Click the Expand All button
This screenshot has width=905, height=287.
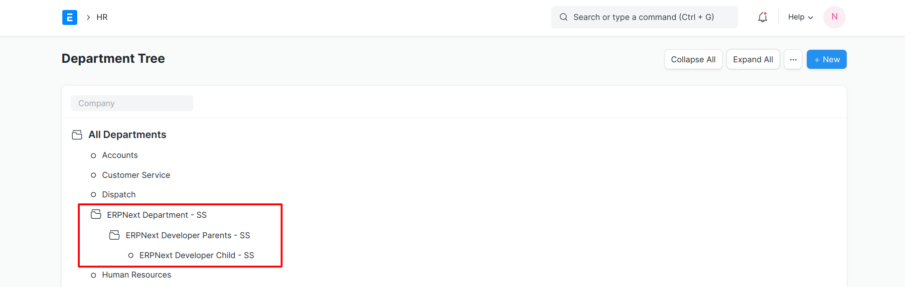pos(753,59)
